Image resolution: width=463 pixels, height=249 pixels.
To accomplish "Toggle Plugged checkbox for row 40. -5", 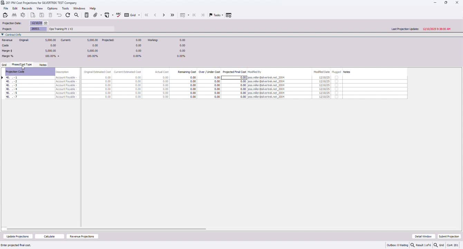I will point(337,93).
